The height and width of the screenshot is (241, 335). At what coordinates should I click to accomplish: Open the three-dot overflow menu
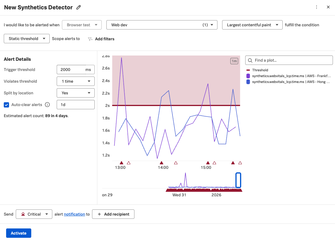(317, 7)
